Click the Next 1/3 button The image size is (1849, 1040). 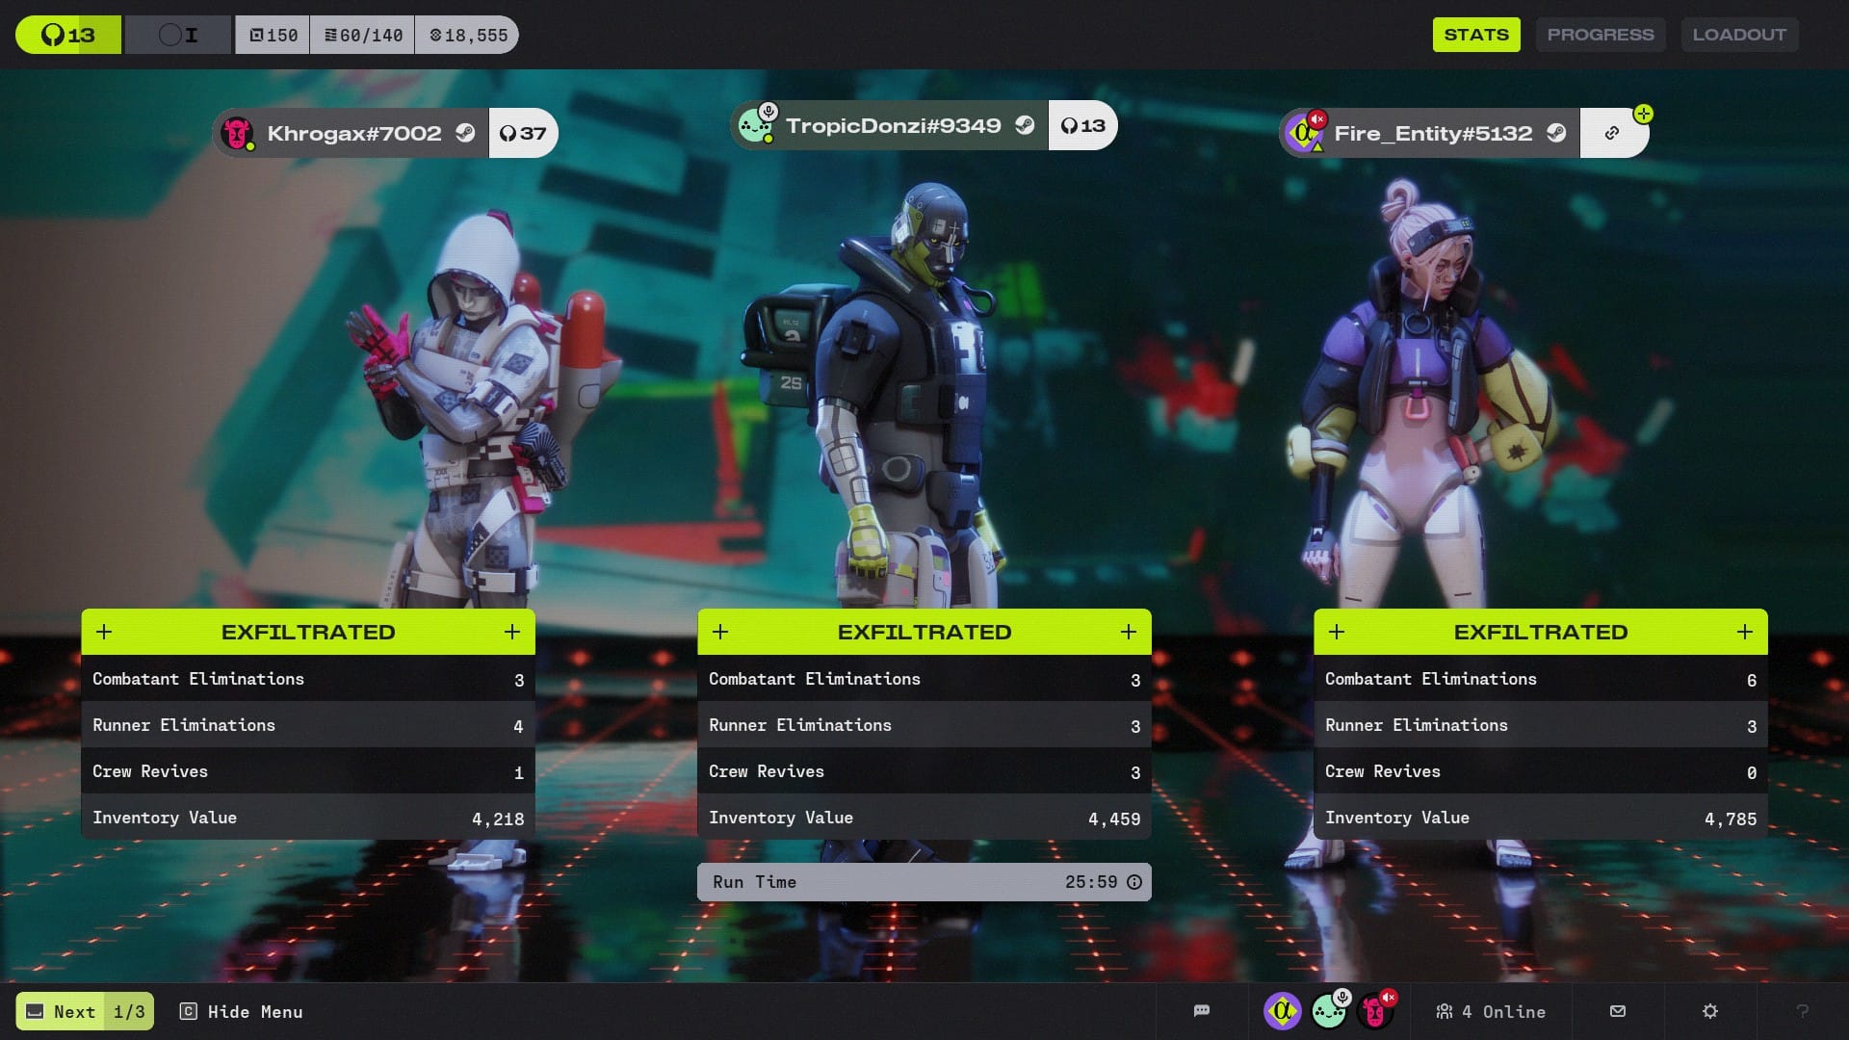[85, 1011]
